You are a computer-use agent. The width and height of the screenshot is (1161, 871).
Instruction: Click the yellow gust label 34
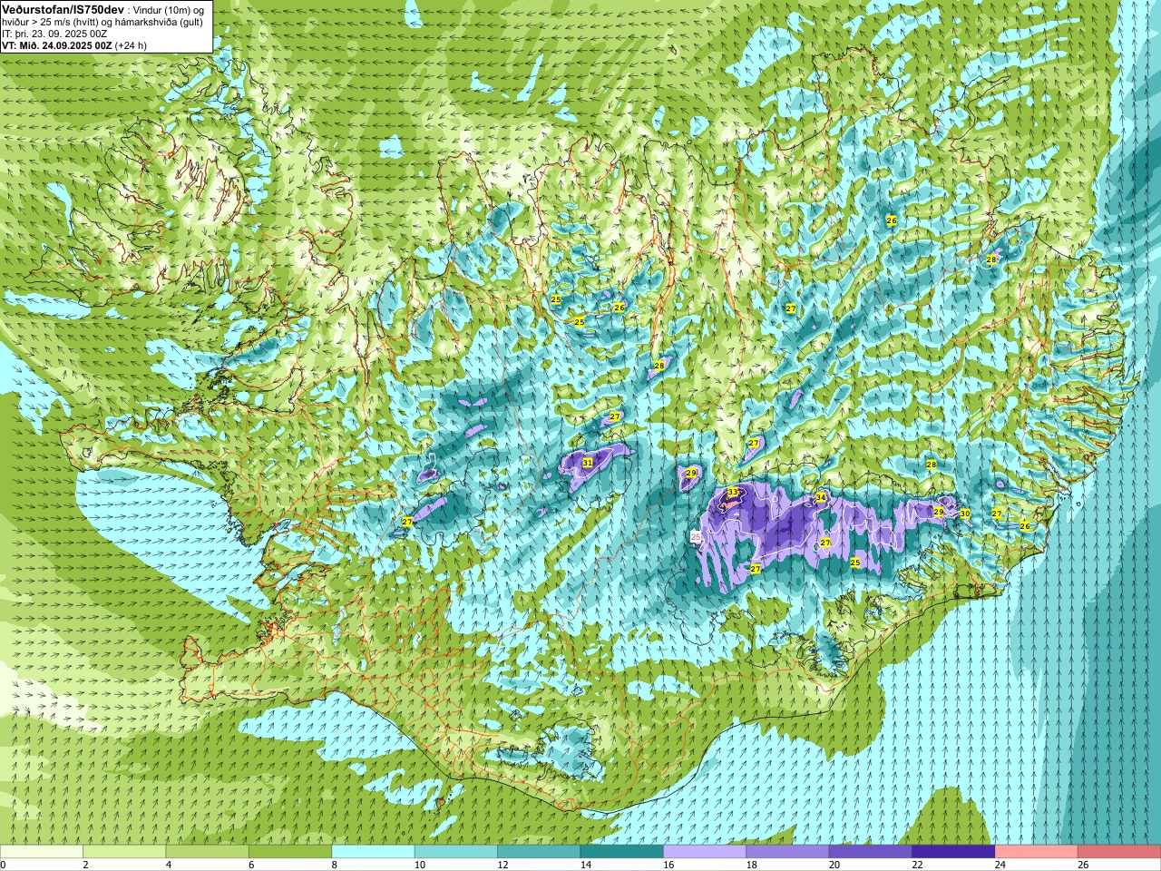tap(821, 497)
